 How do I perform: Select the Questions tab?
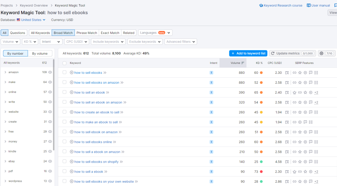pyautogui.click(x=18, y=33)
